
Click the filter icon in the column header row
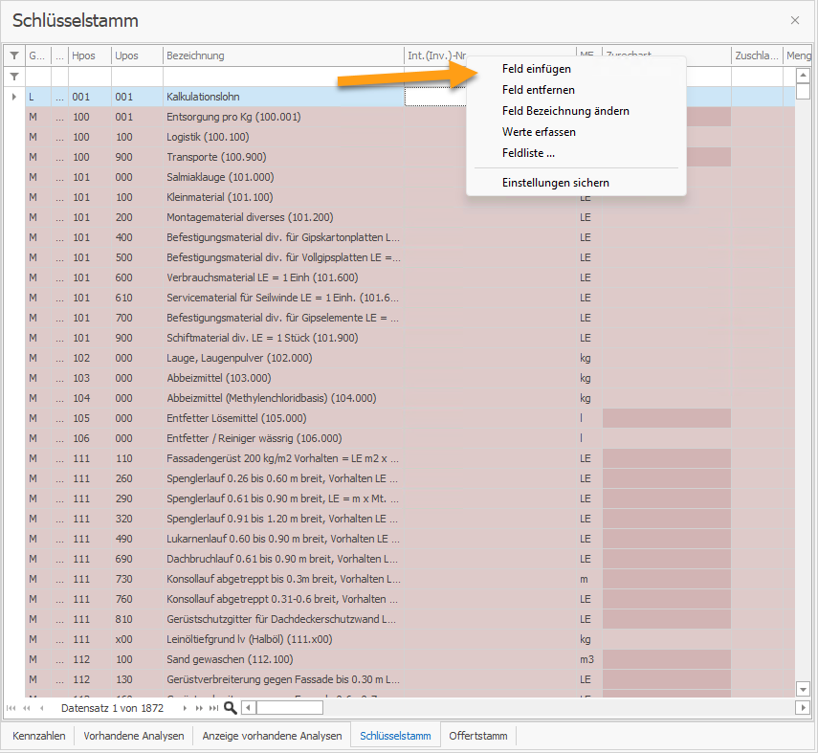[14, 55]
